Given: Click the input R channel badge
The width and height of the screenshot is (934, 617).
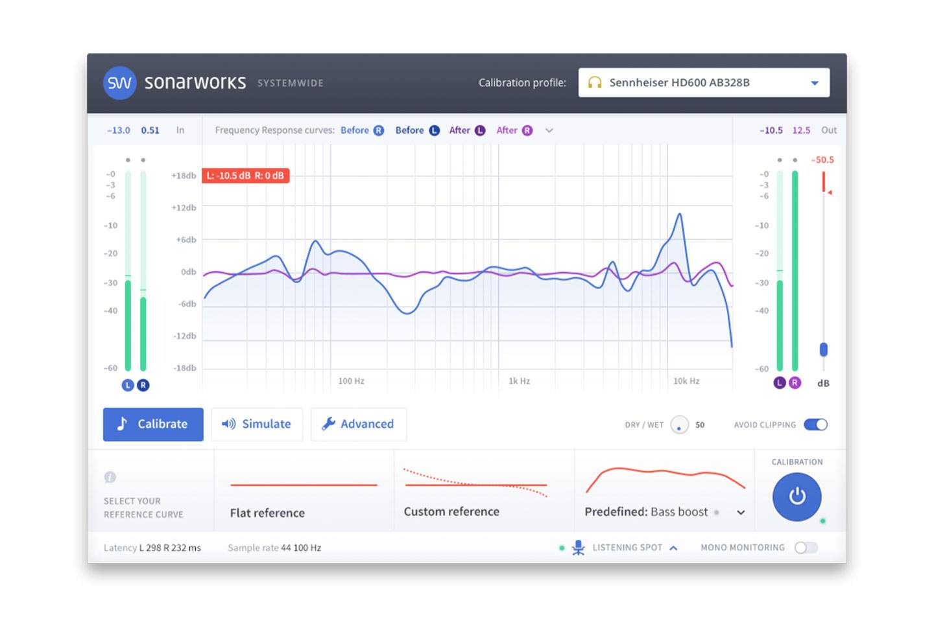Looking at the screenshot, I should (x=143, y=385).
